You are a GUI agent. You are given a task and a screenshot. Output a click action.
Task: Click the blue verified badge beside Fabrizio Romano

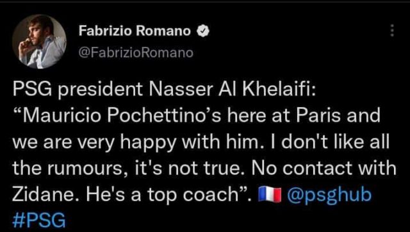[x=202, y=31]
